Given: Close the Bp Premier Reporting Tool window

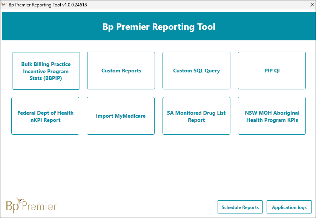Looking at the screenshot, I should pos(307,5).
